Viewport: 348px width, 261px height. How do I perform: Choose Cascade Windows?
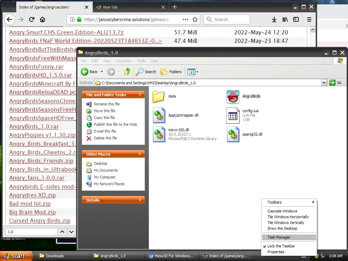(x=289, y=211)
